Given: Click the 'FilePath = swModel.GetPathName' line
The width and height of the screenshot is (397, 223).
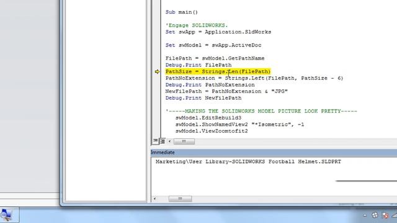Looking at the screenshot, I should pos(215,58).
